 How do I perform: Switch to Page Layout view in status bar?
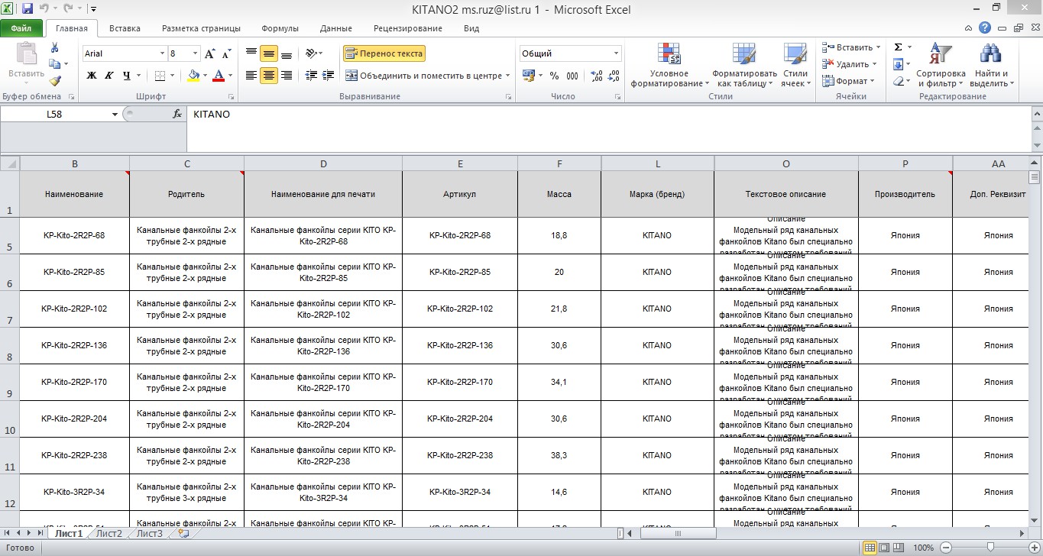pyautogui.click(x=886, y=548)
